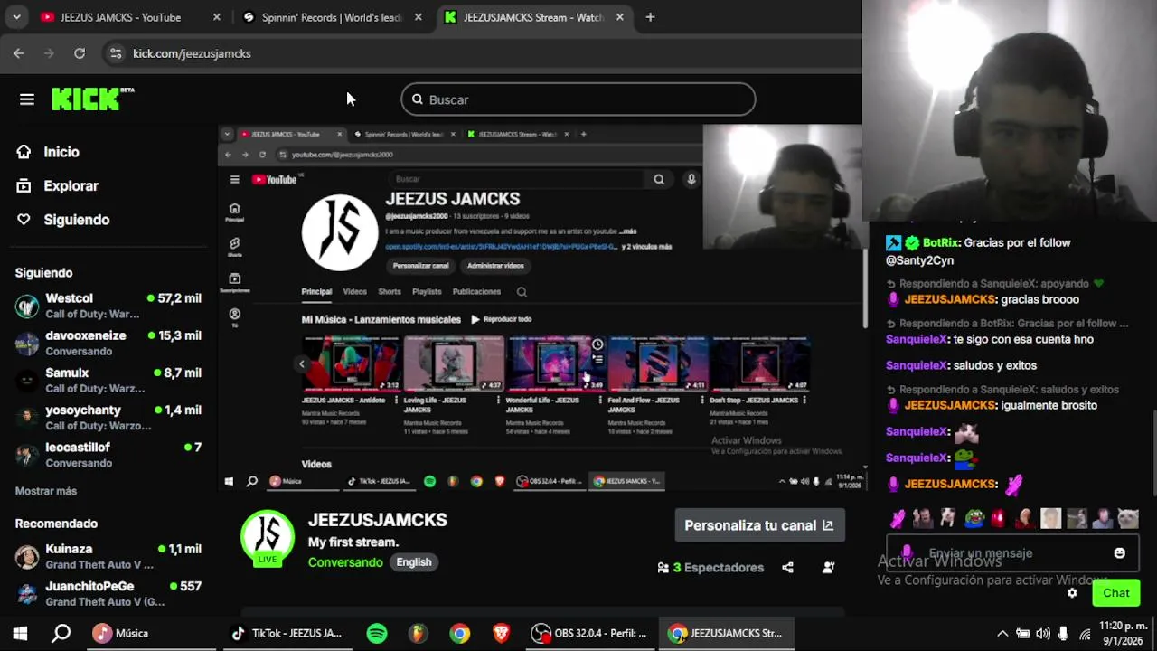Switch to JEEZUS JAMCKS - YouTube tab
The width and height of the screenshot is (1157, 651).
132,17
